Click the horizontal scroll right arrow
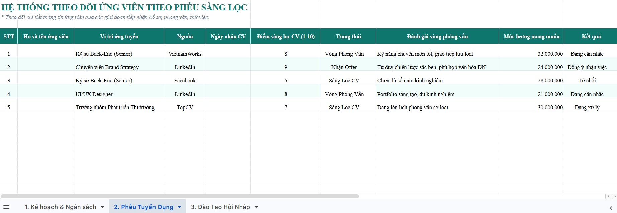The height and width of the screenshot is (213, 617). pyautogui.click(x=615, y=196)
